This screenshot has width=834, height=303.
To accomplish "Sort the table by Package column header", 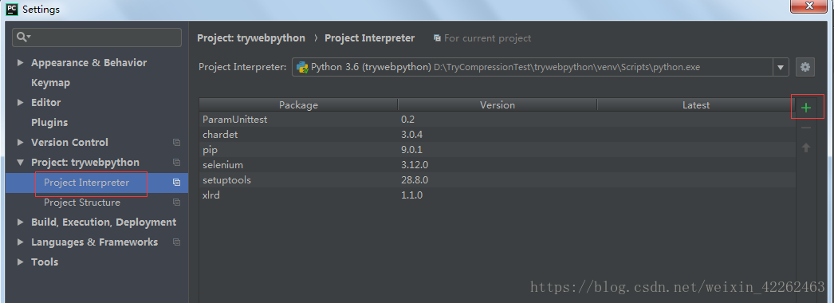I will click(x=298, y=105).
